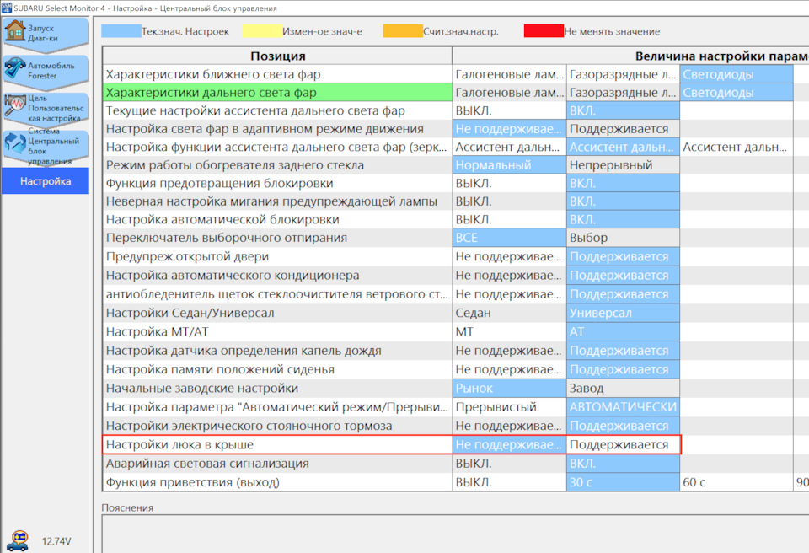Image resolution: width=809 pixels, height=553 pixels.
Task: Click inside the Пояснения text box
Action: (x=455, y=534)
